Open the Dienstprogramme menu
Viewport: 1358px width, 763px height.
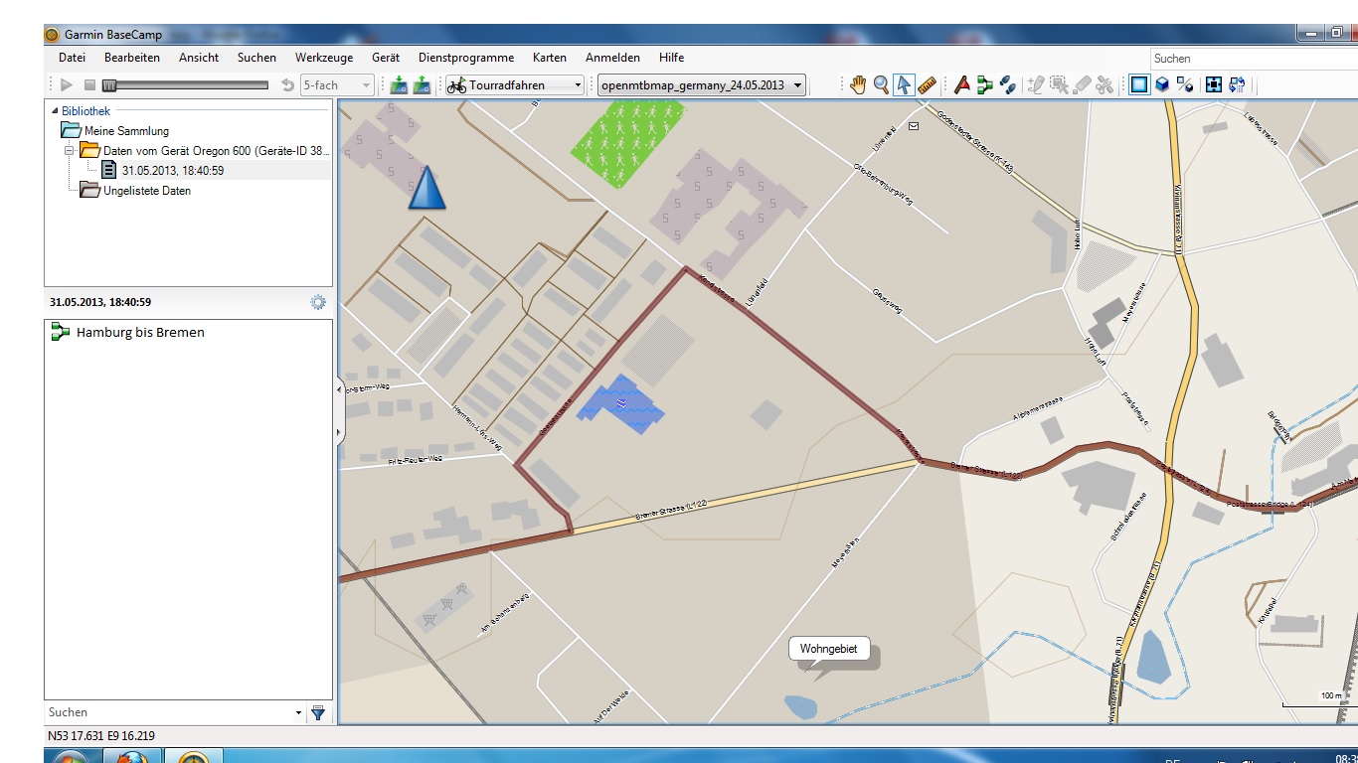[466, 58]
